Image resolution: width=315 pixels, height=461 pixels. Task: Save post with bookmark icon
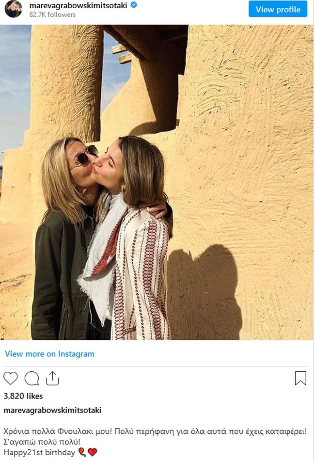coord(300,378)
